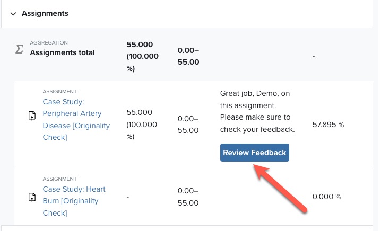Click the range cell of Peripheral Artery Disease row
Image resolution: width=381 pixels, height=231 pixels.
coord(188,125)
